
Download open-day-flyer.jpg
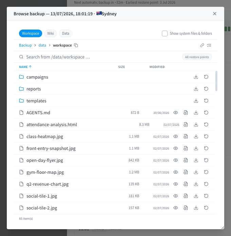pyautogui.click(x=196, y=160)
